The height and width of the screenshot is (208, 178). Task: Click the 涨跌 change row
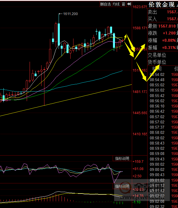click(163, 33)
